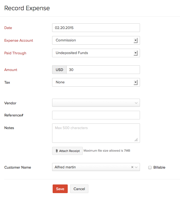Cancel the expense record
This screenshot has width=180, height=199.
79,189
